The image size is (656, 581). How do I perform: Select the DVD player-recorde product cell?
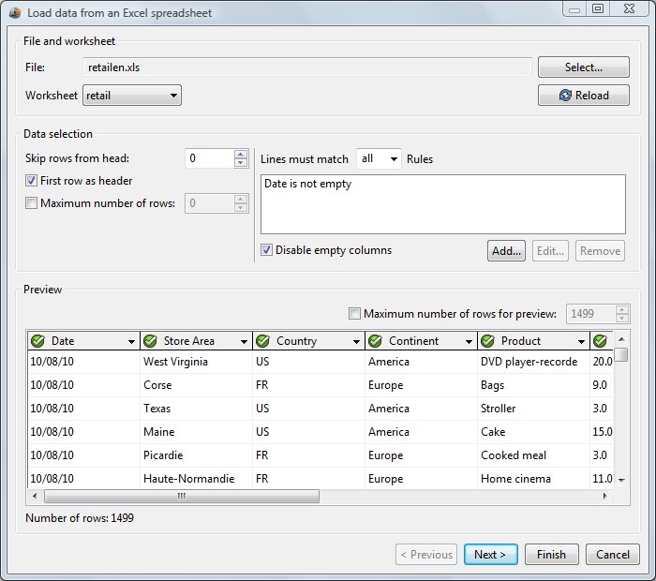(x=533, y=362)
